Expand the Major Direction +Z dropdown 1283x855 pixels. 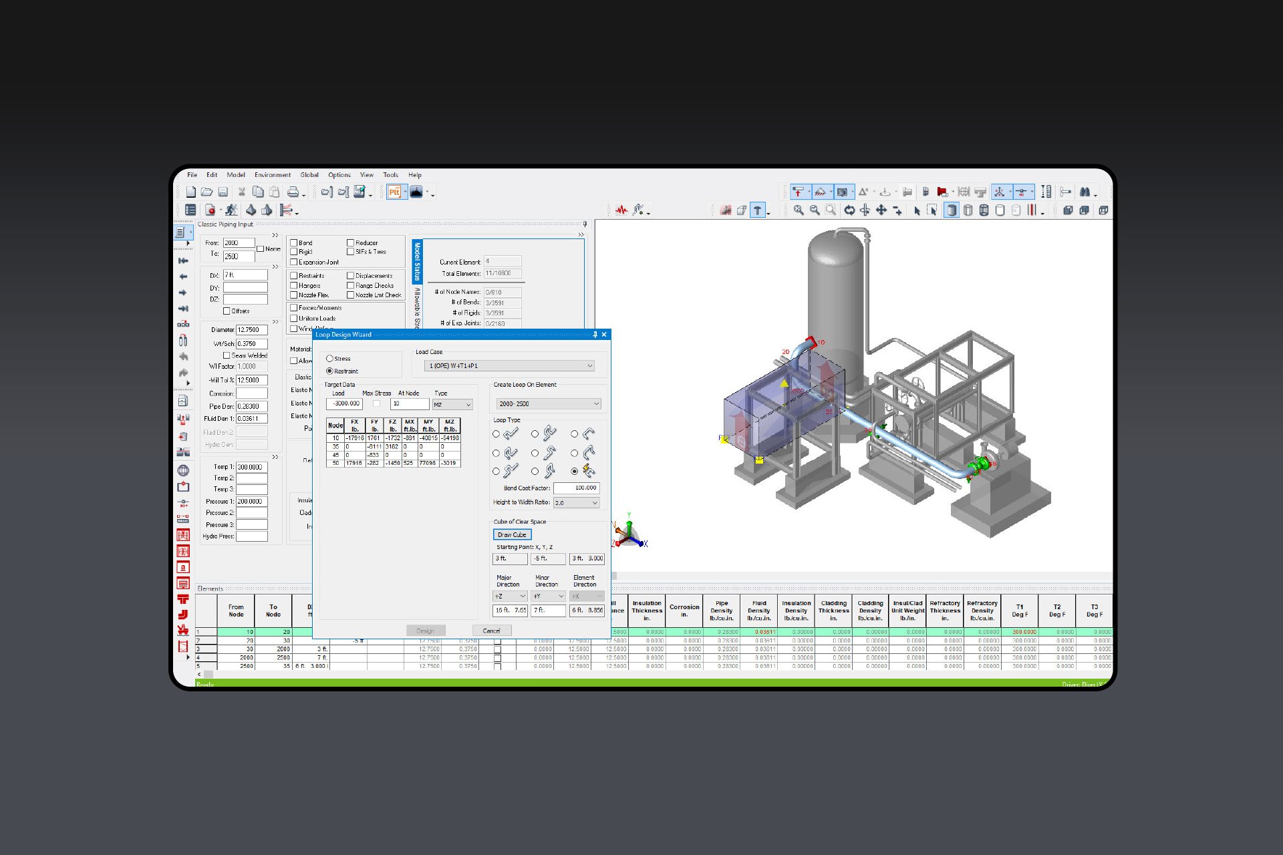(x=509, y=595)
